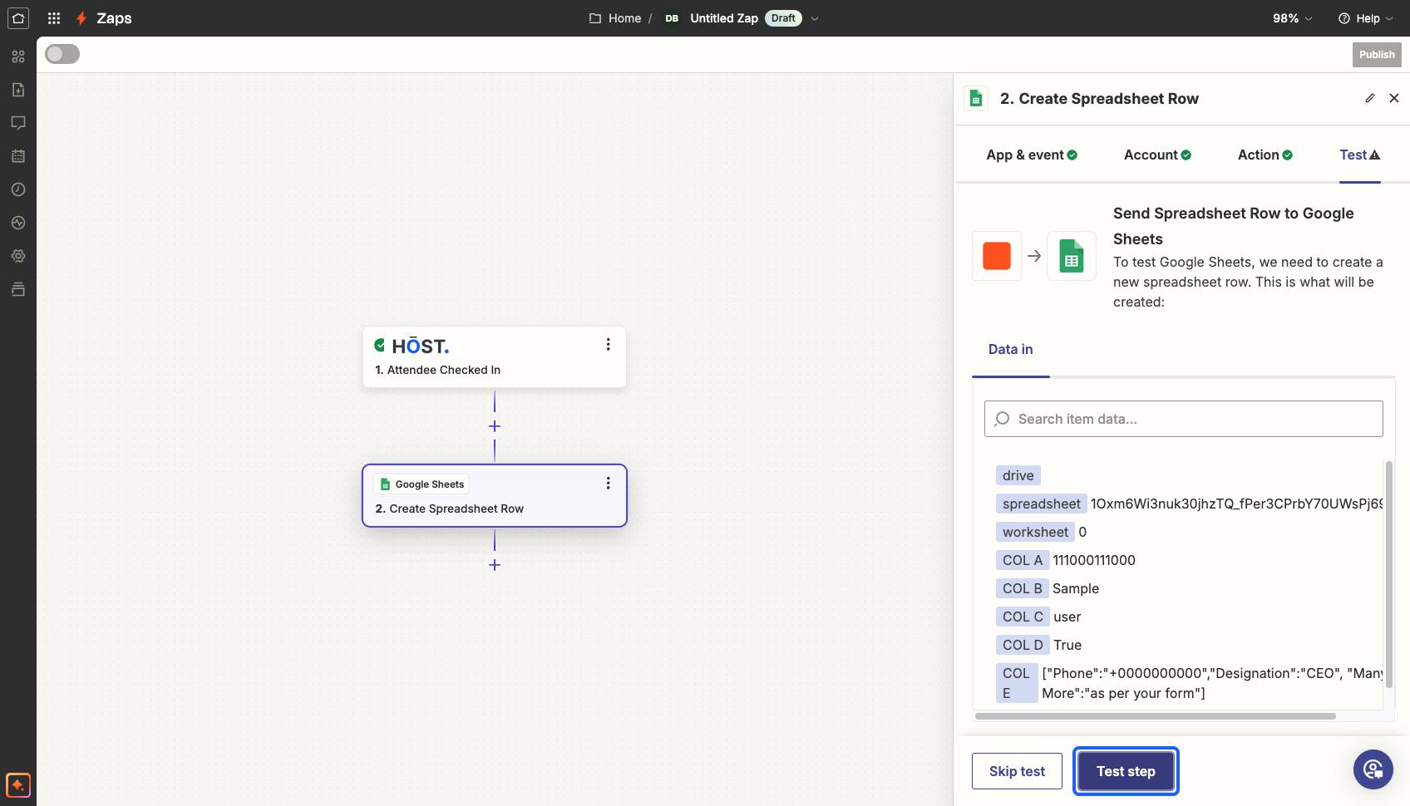
Task: Click the COL B value Sample
Action: [1076, 588]
